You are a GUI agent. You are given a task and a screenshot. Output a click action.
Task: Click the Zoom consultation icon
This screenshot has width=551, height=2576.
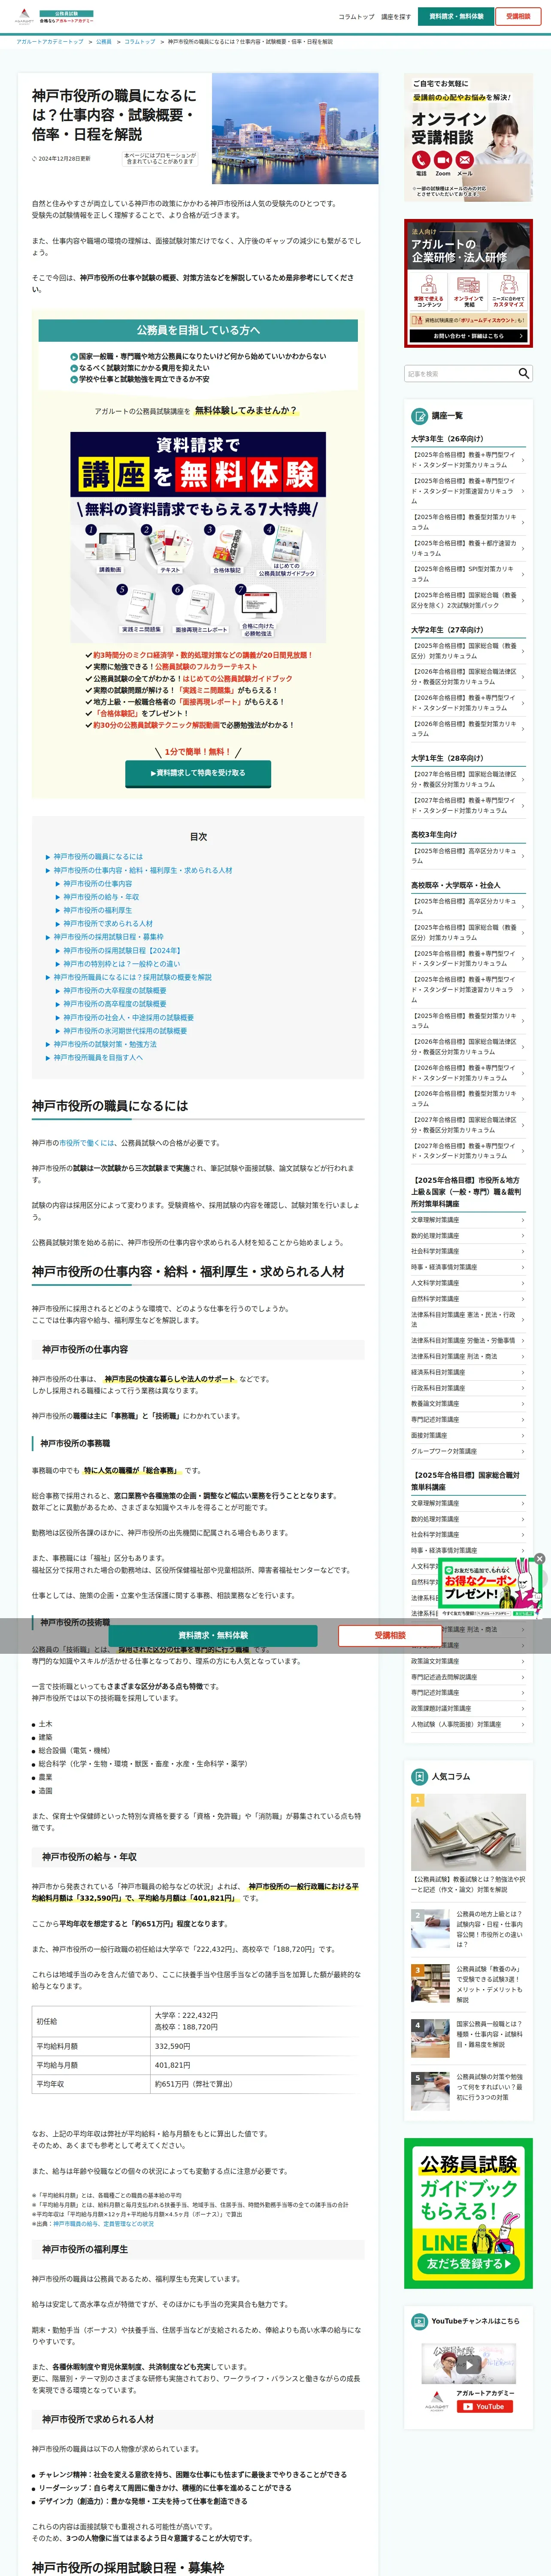443,160
